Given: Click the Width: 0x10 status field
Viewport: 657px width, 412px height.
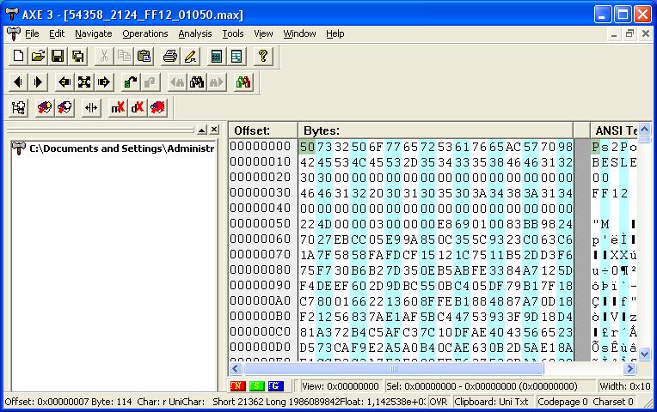Looking at the screenshot, I should point(624,386).
